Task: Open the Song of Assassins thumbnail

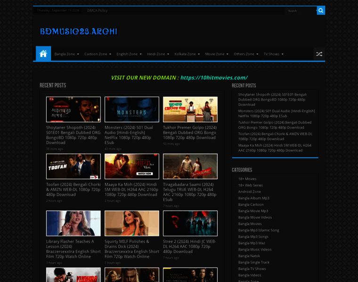Action: 190,274
